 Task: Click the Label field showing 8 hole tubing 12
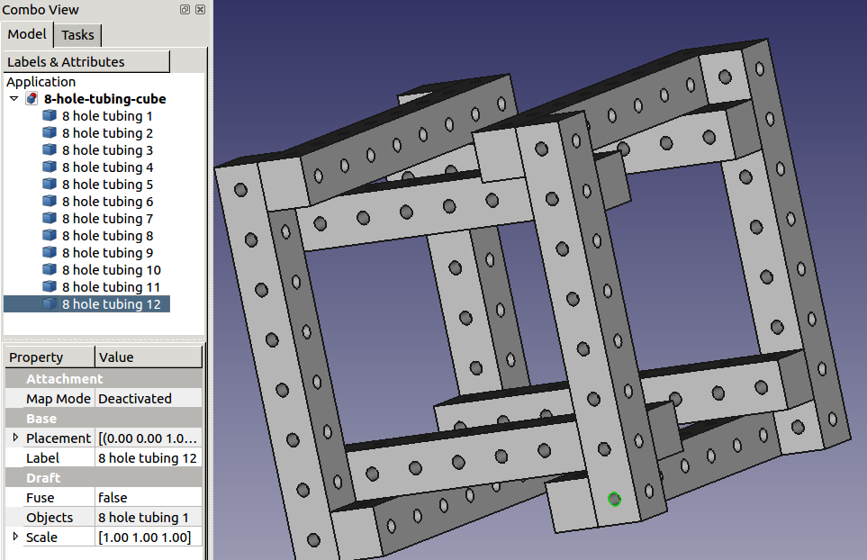[x=149, y=457]
